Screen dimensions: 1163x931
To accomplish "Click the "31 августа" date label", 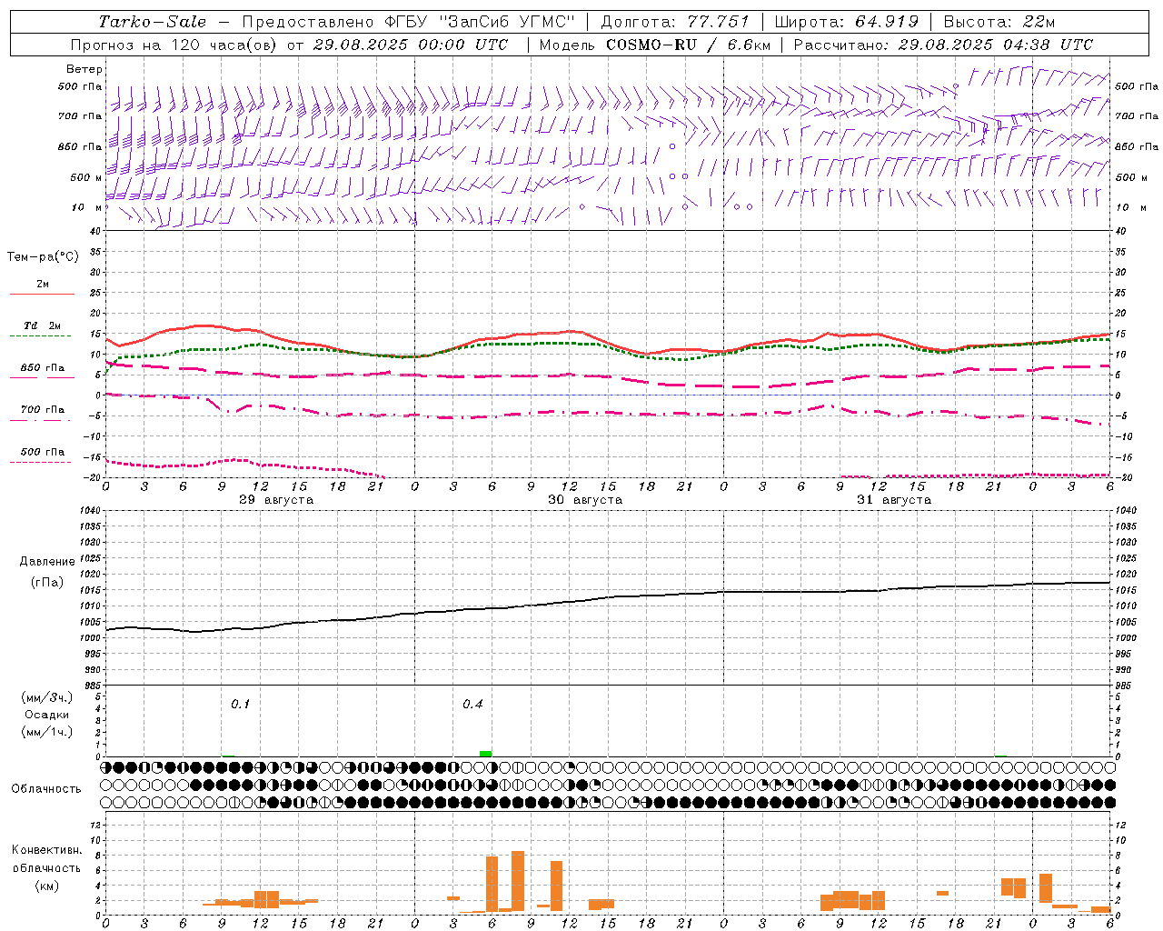I will [x=894, y=500].
